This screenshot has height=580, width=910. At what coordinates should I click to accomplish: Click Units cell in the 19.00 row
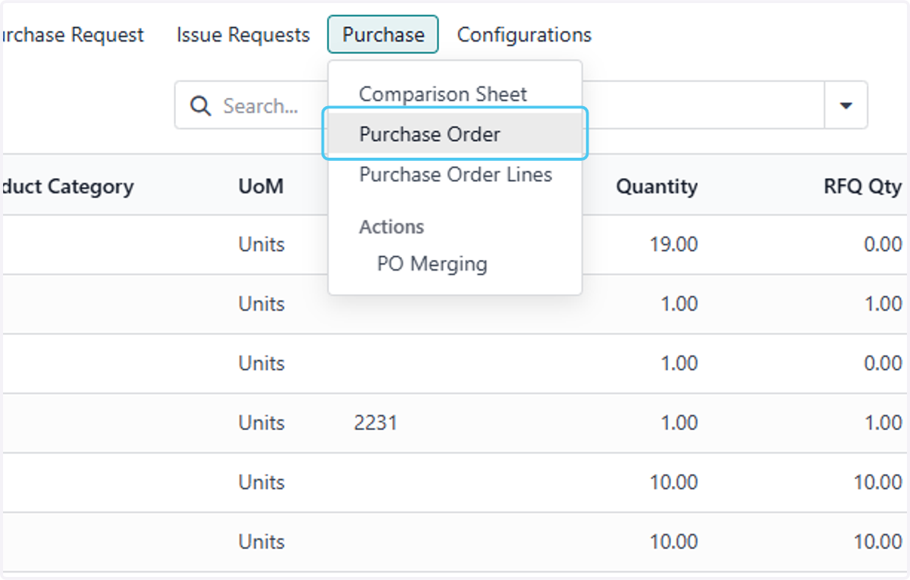click(x=262, y=244)
